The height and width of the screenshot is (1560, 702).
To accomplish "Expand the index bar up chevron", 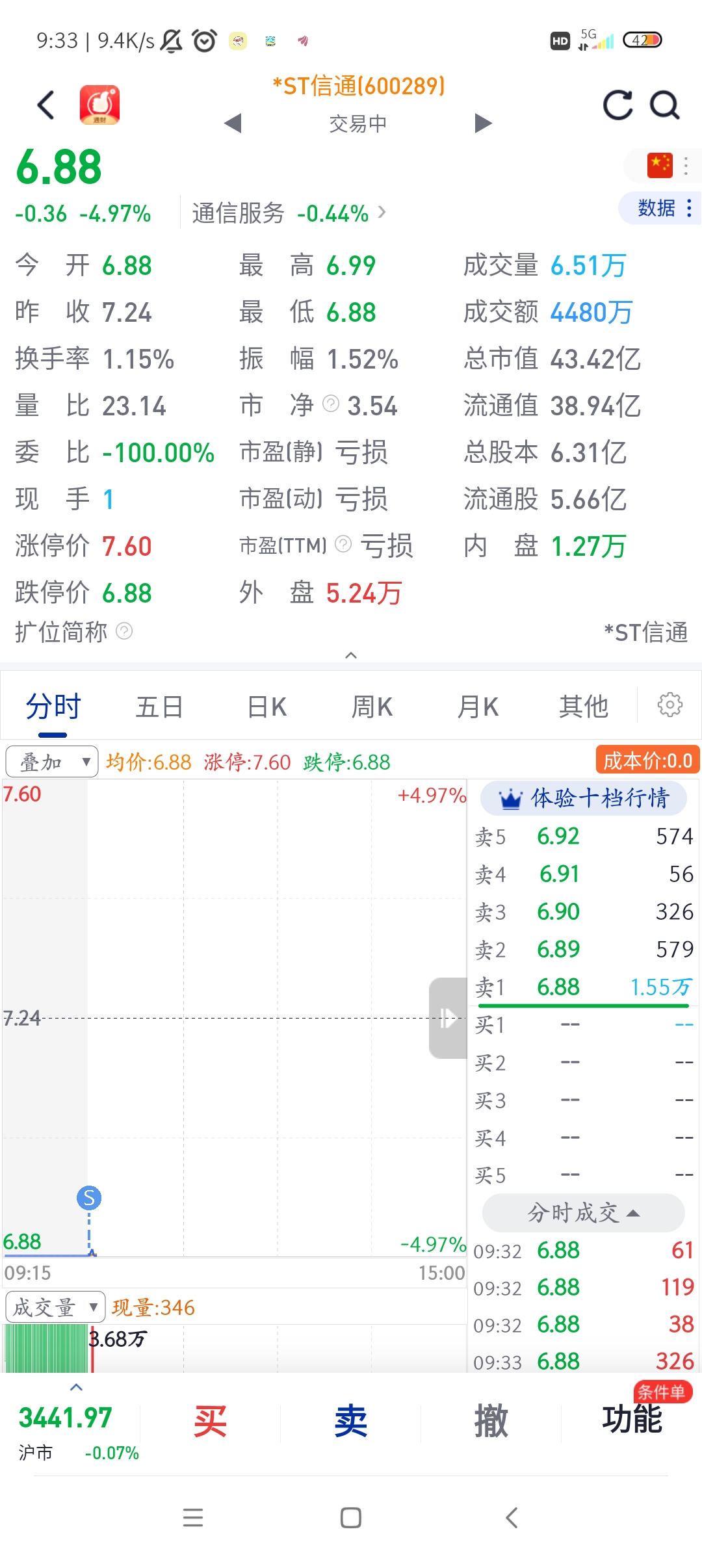I will (76, 1387).
